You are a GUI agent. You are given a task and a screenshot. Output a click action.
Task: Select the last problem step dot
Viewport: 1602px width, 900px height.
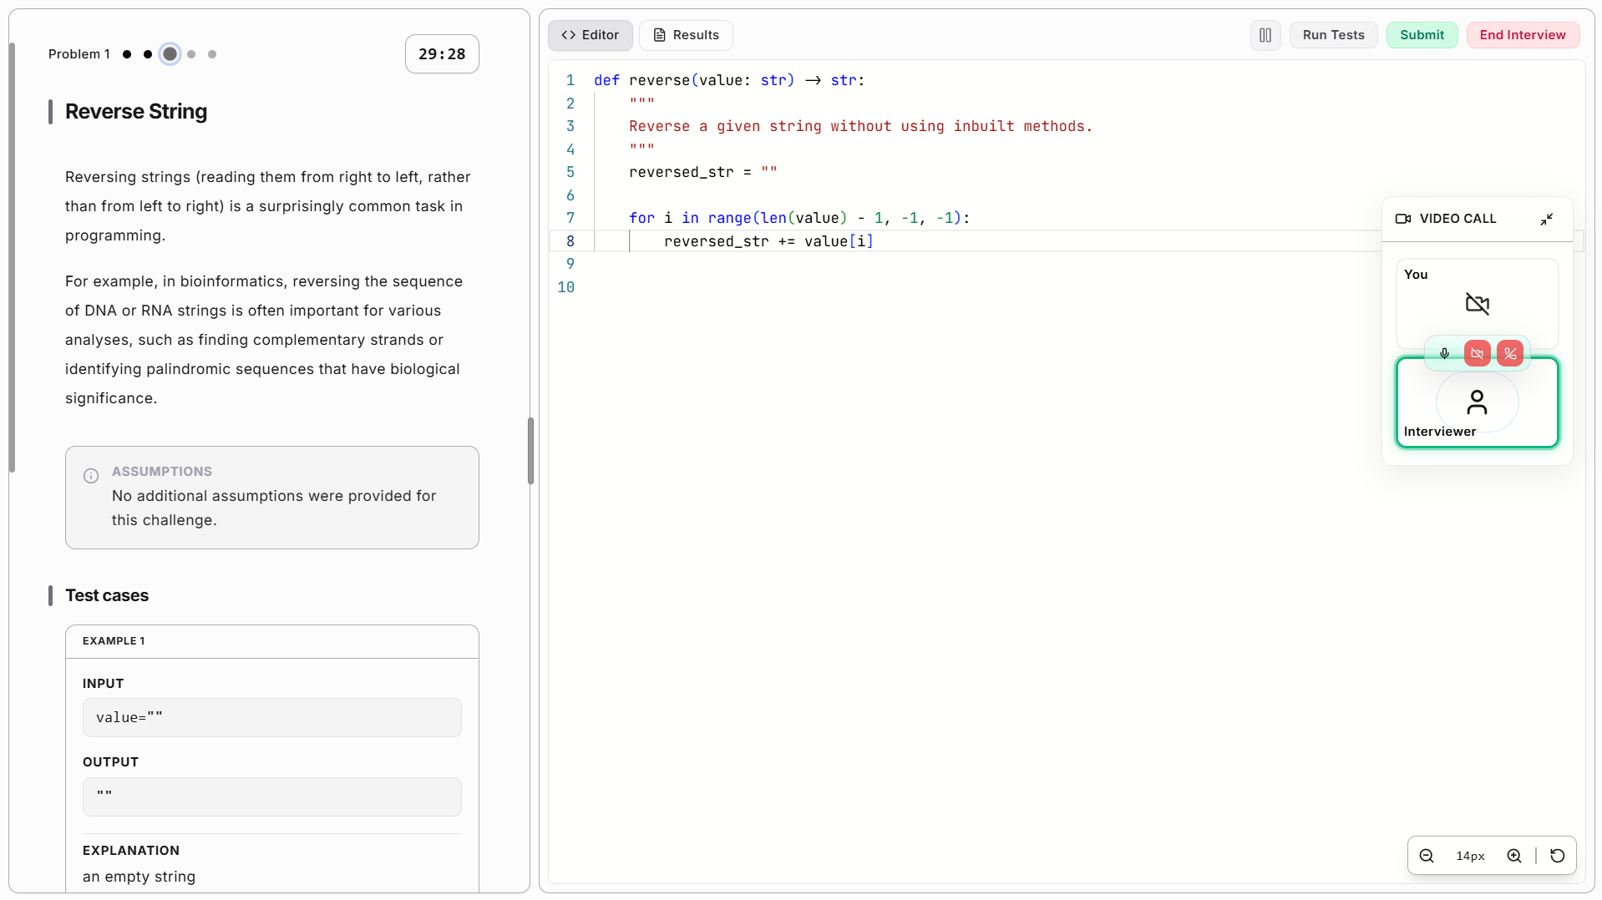pyautogui.click(x=212, y=54)
